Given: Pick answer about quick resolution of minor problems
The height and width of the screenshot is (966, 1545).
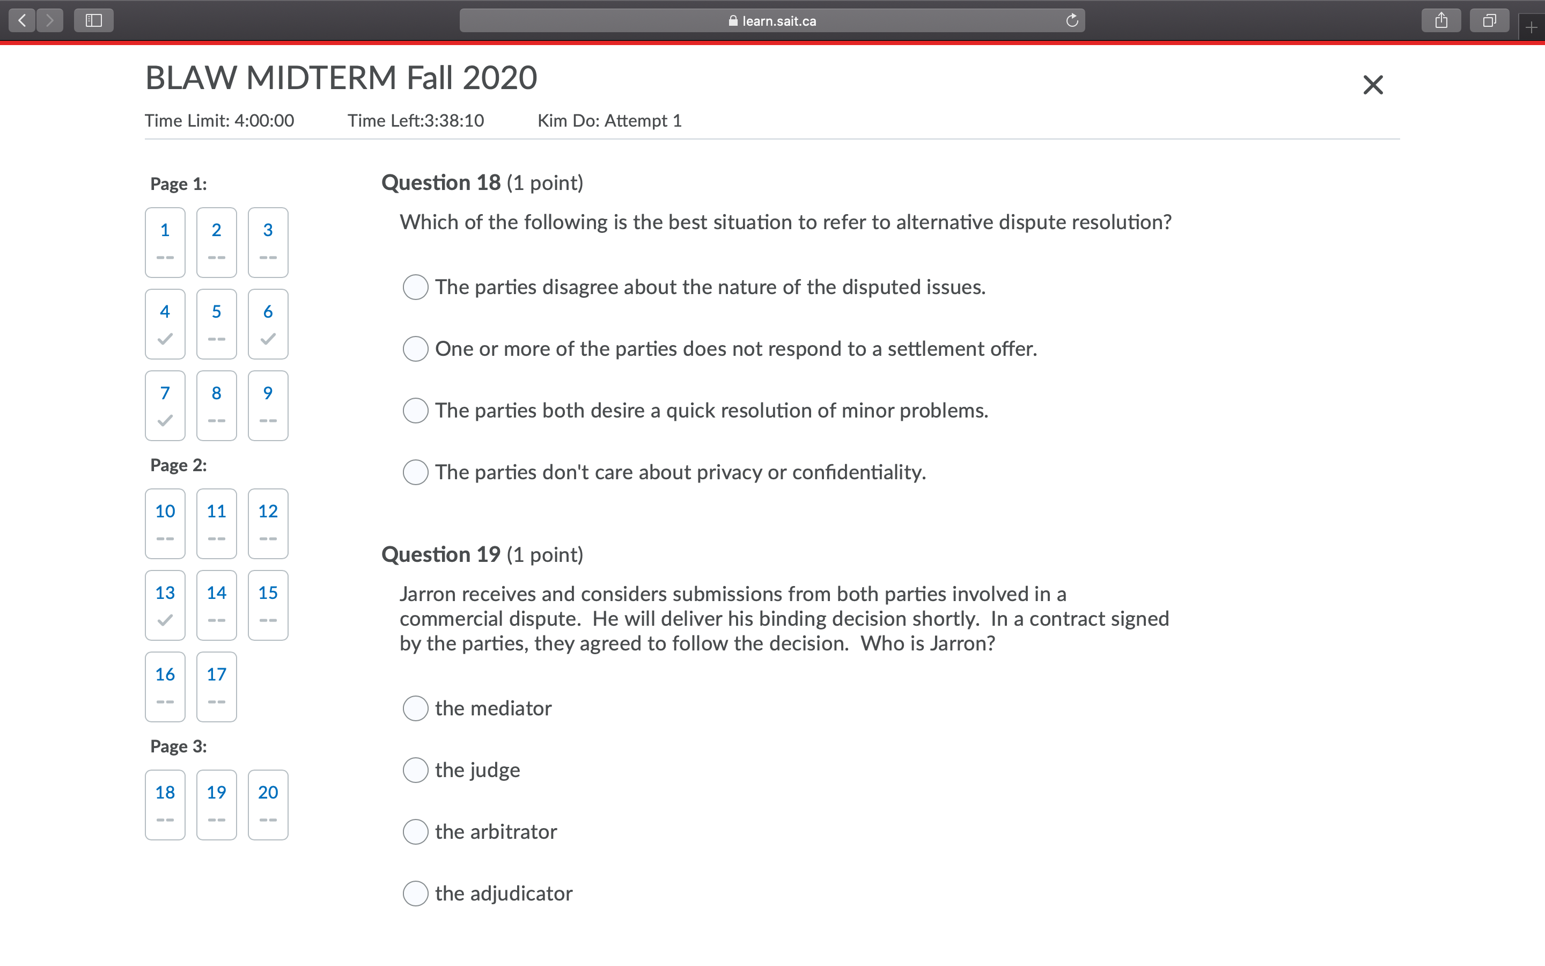Looking at the screenshot, I should click(416, 410).
